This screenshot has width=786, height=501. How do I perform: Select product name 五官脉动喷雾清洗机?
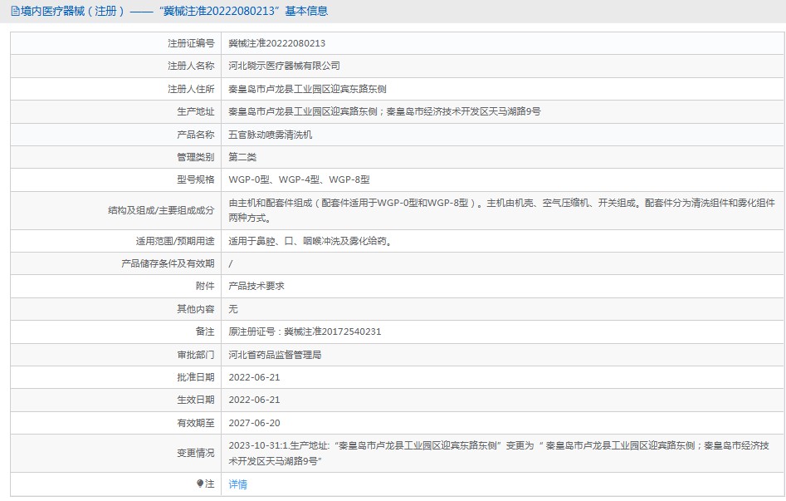[271, 135]
